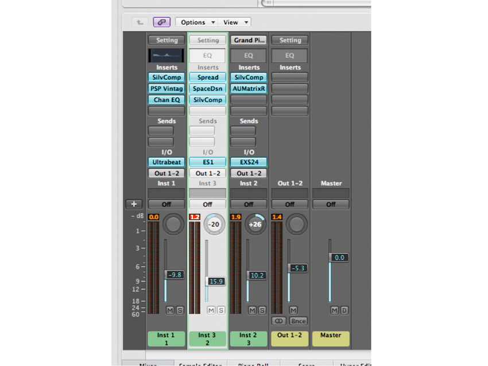Image resolution: width=488 pixels, height=366 pixels.
Task: Open automation mode Off on Inst 1
Action: tap(166, 204)
